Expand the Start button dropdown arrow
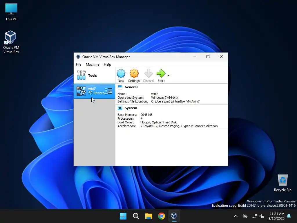The width and height of the screenshot is (297, 223). [x=169, y=75]
